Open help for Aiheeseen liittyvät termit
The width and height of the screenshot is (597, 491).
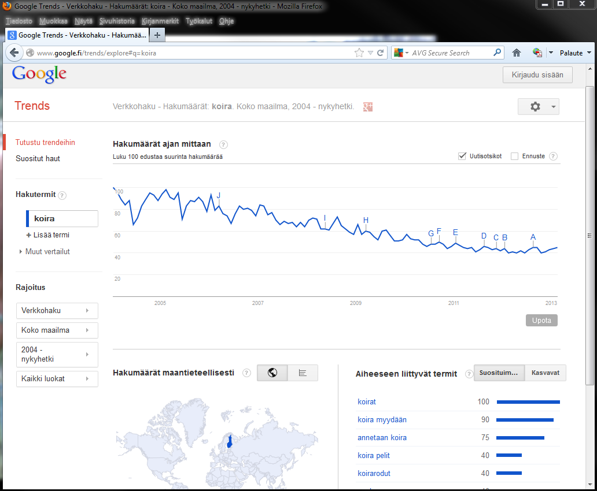coord(469,374)
